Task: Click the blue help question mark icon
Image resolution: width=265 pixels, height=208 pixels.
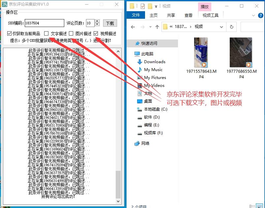Action: pyautogui.click(x=261, y=15)
